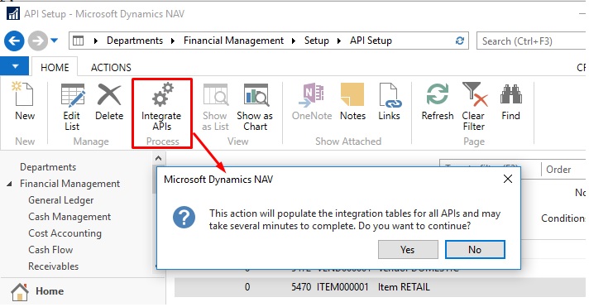The height and width of the screenshot is (307, 589).
Task: Click the grey forward arrow button
Action: 38,41
